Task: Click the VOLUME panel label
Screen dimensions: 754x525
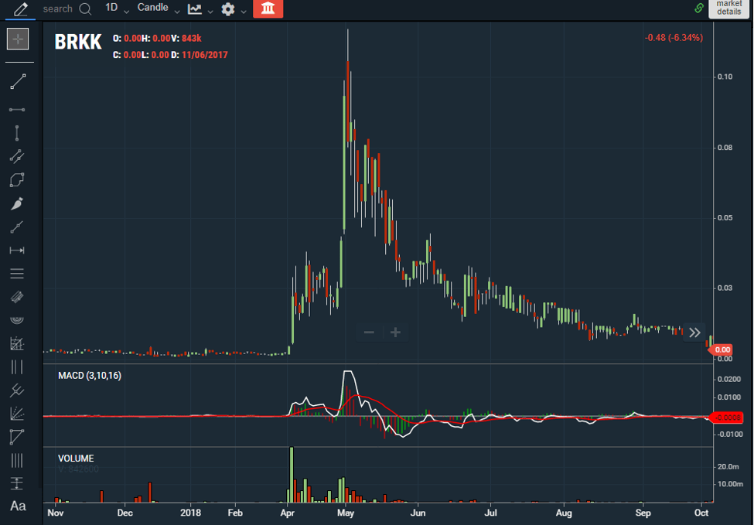Action: (x=74, y=458)
